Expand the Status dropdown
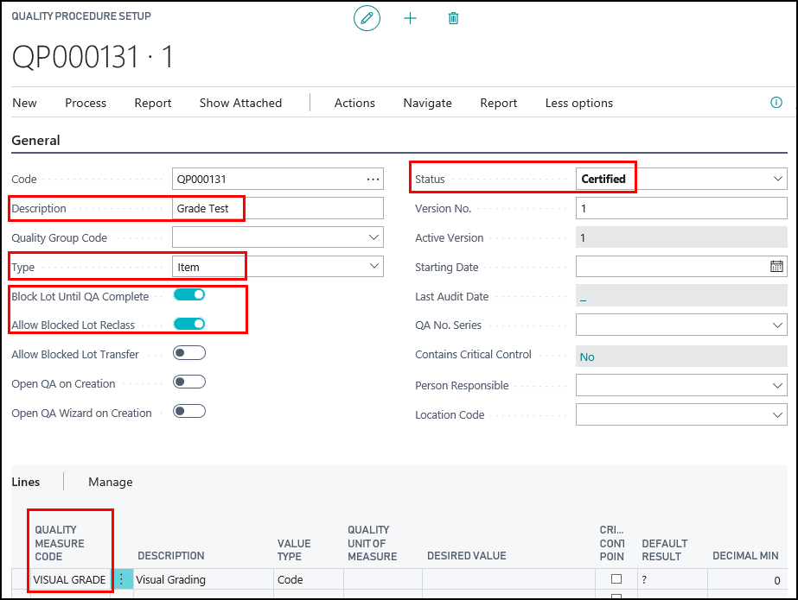This screenshot has width=798, height=600. (776, 179)
